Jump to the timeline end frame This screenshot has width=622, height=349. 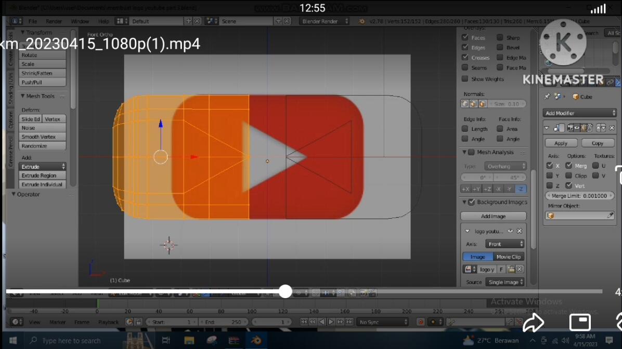(349, 321)
